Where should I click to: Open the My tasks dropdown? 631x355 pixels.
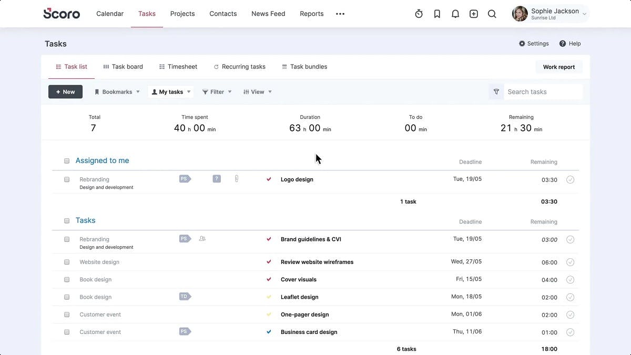pos(171,92)
